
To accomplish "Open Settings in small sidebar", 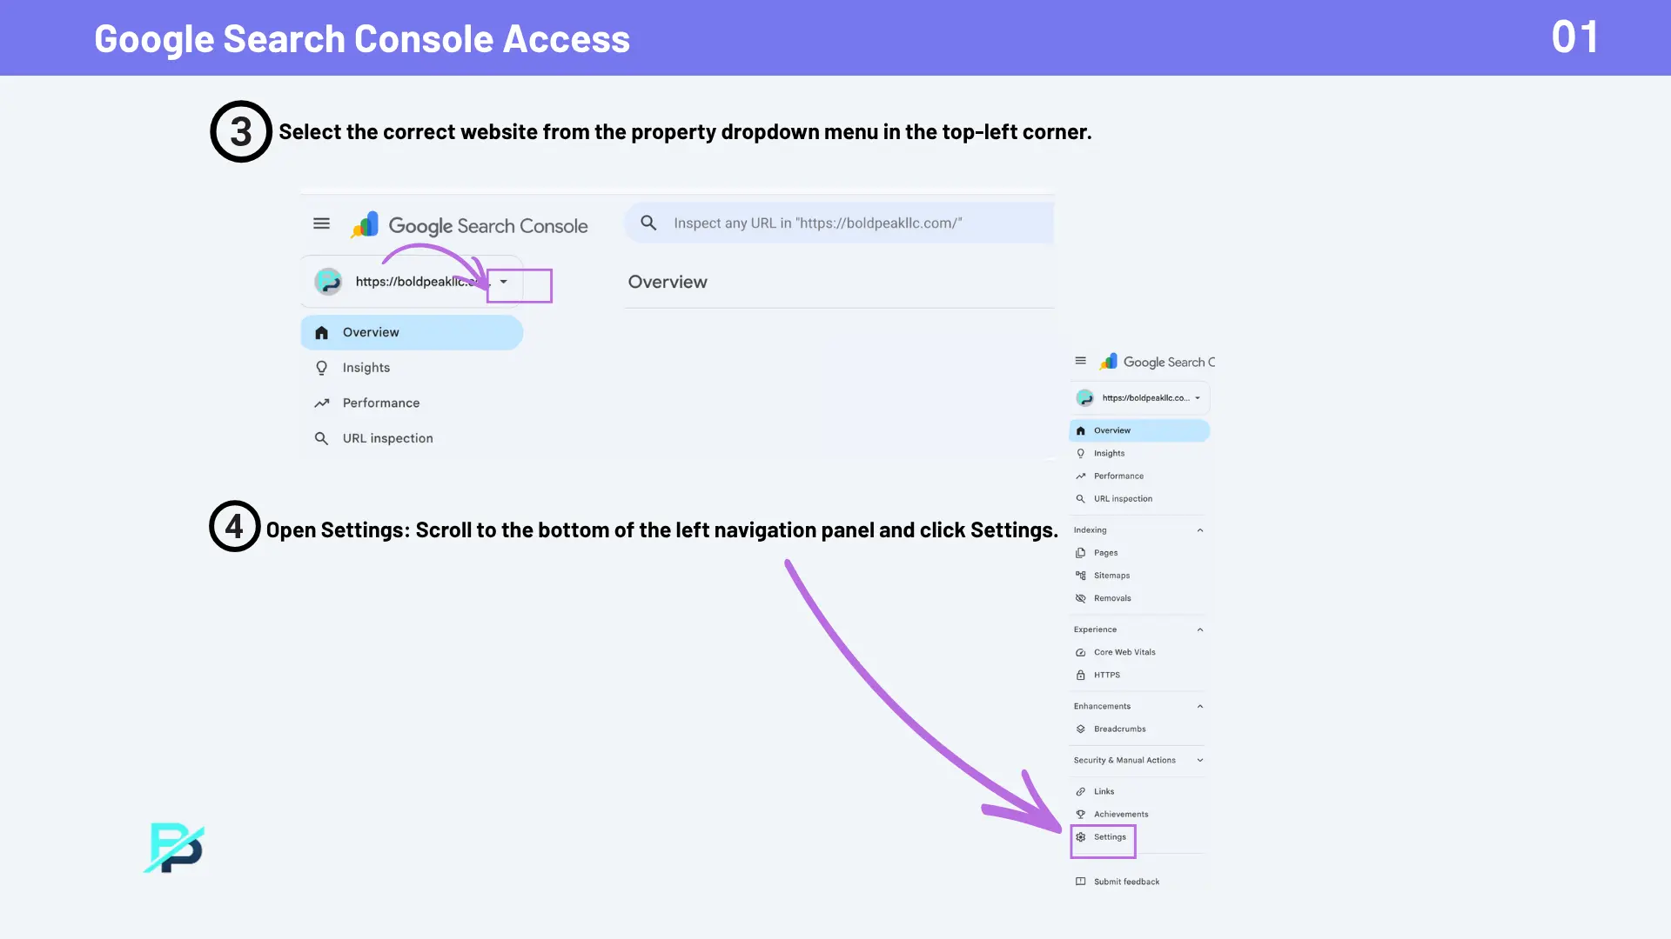I will click(1110, 837).
